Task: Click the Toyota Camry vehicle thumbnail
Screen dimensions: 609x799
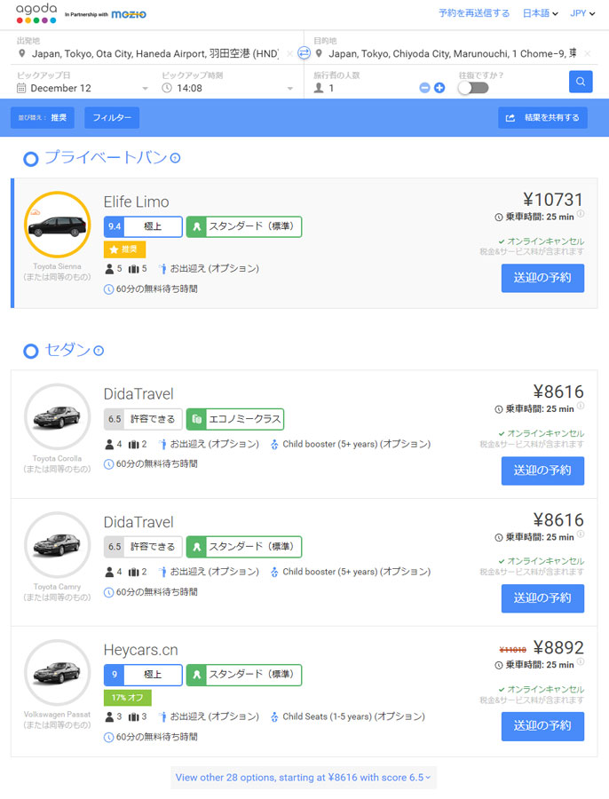Action: coord(57,545)
